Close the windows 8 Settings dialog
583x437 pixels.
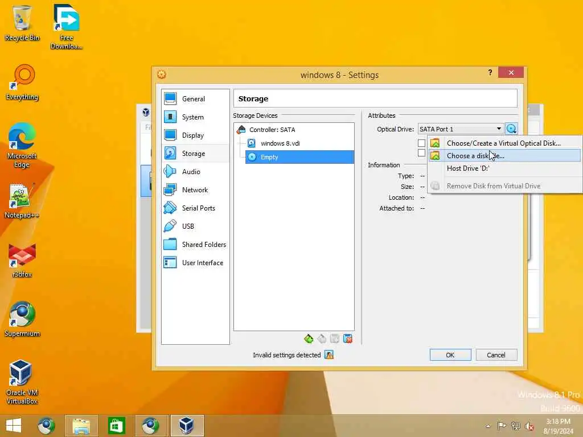(511, 72)
